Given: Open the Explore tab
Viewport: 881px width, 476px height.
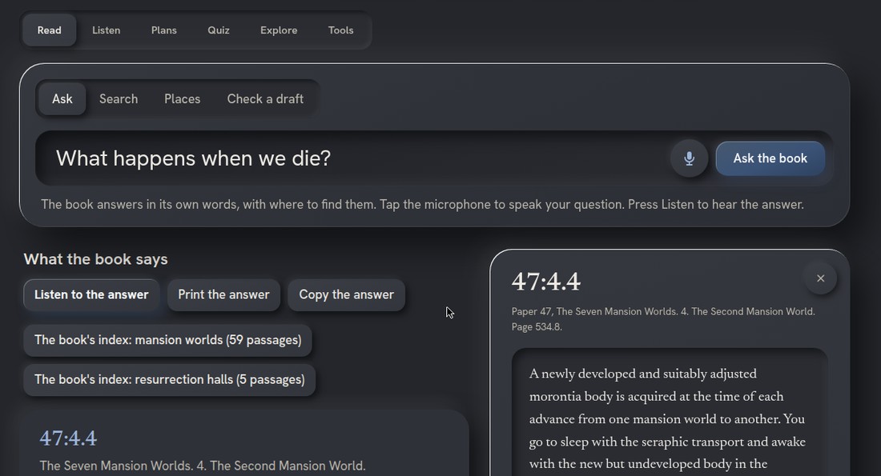Looking at the screenshot, I should pos(279,30).
